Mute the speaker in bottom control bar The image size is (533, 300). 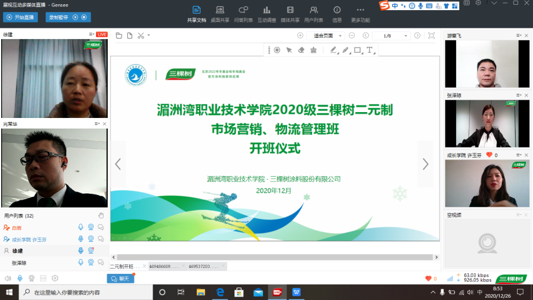pos(8,278)
